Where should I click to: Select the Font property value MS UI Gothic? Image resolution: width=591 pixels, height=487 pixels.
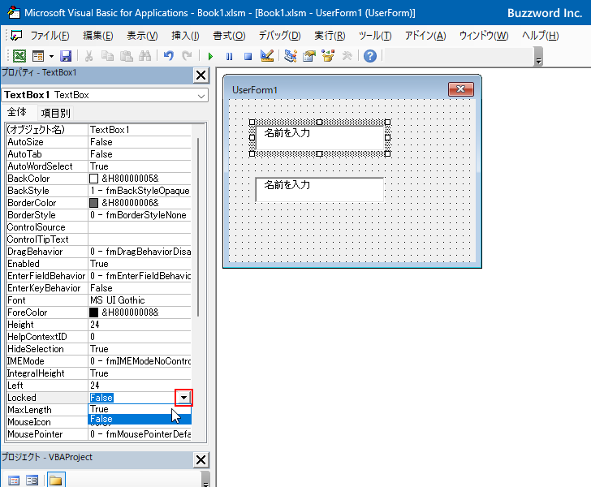tap(140, 300)
